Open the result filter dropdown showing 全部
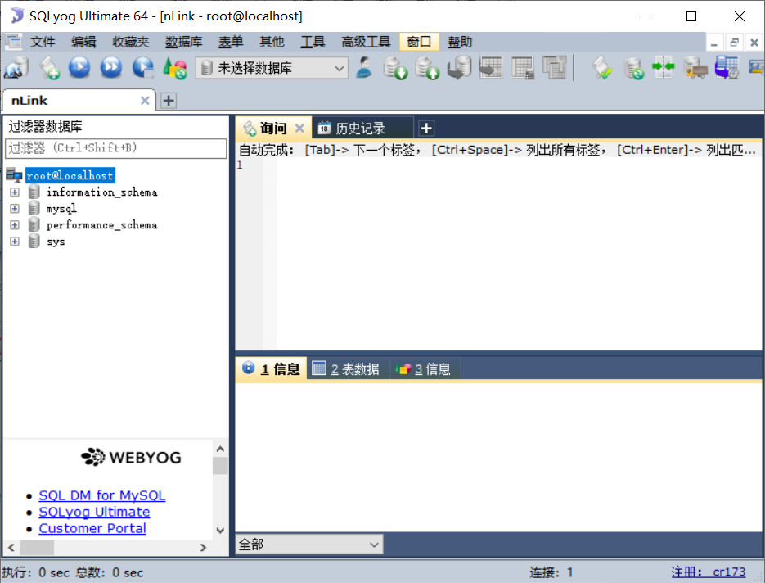The height and width of the screenshot is (583, 765). click(376, 544)
